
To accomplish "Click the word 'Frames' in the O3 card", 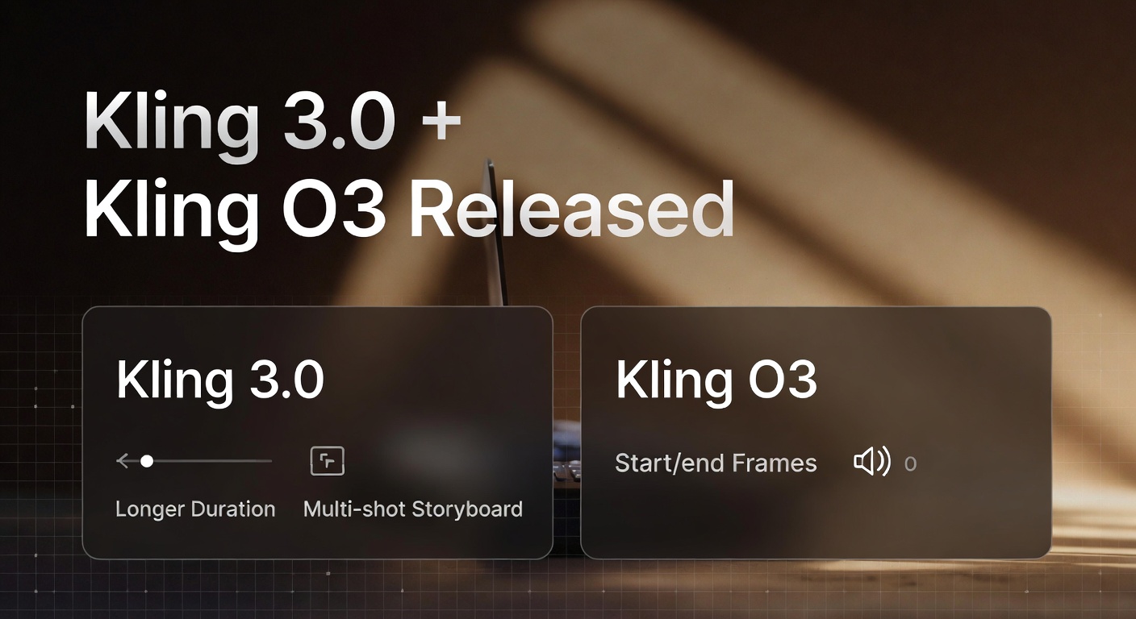I will [x=773, y=463].
